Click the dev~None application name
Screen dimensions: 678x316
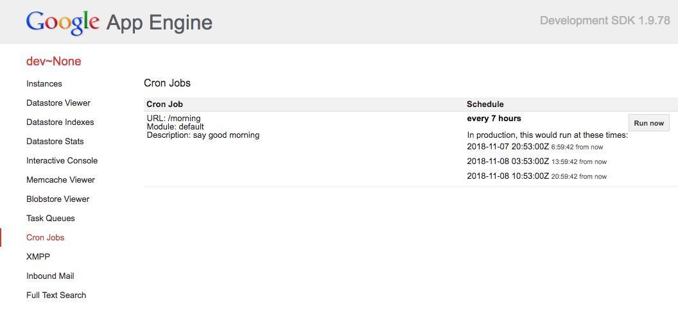point(53,62)
